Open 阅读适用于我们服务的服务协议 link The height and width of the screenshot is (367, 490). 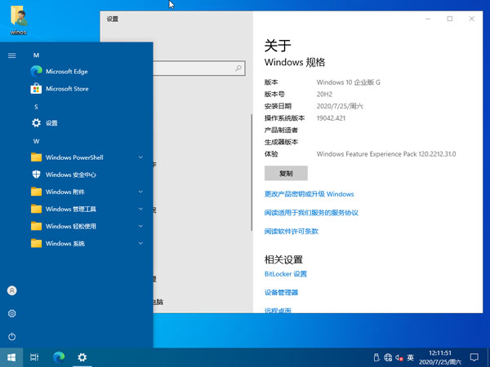click(x=311, y=213)
